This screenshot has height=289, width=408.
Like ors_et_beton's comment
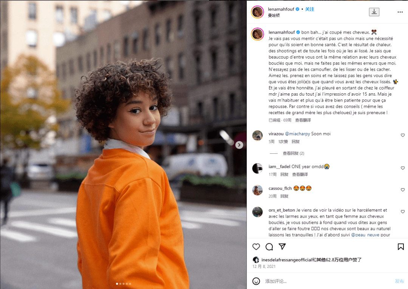[403, 212]
